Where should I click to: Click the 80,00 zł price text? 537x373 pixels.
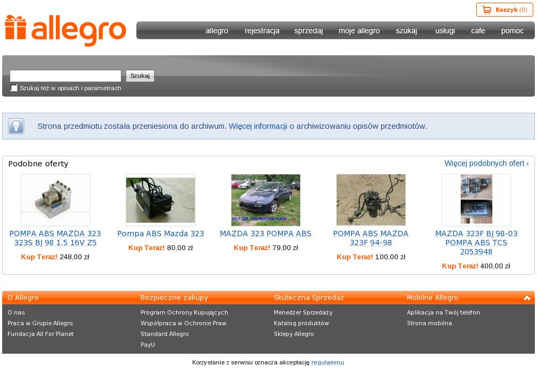tap(180, 248)
